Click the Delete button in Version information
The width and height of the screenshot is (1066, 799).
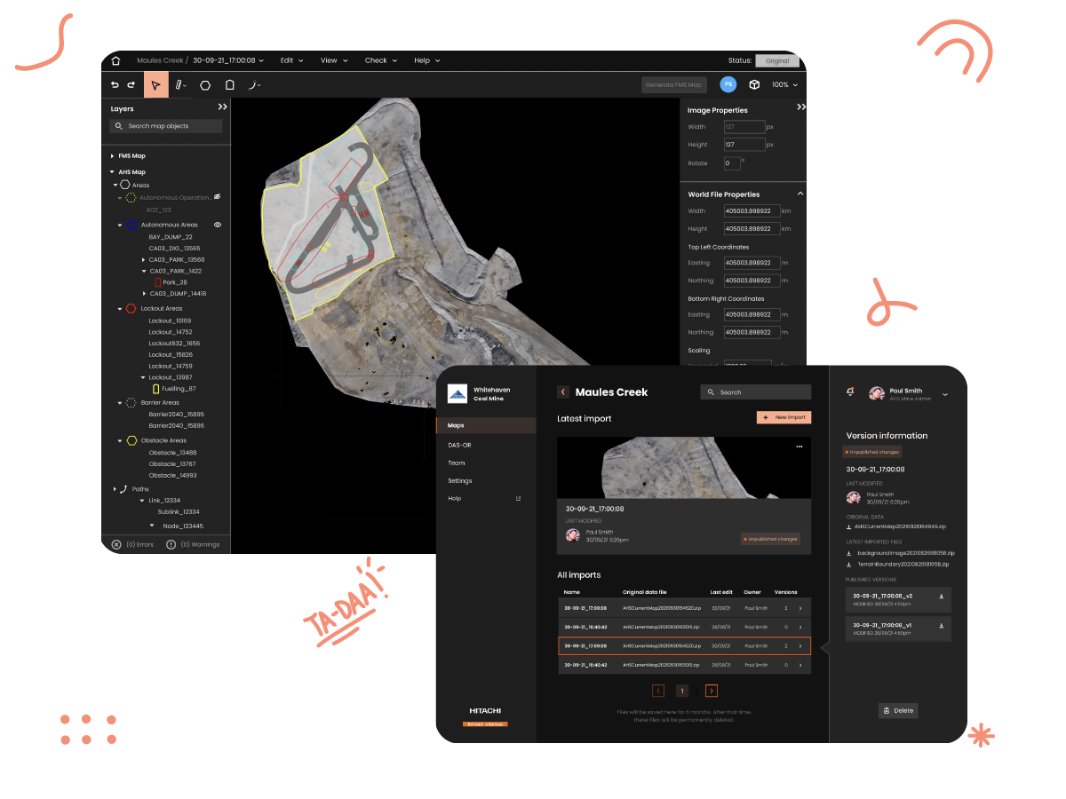click(x=897, y=710)
